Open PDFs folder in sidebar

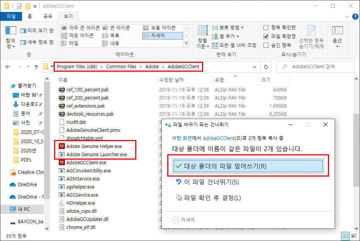tap(23, 160)
